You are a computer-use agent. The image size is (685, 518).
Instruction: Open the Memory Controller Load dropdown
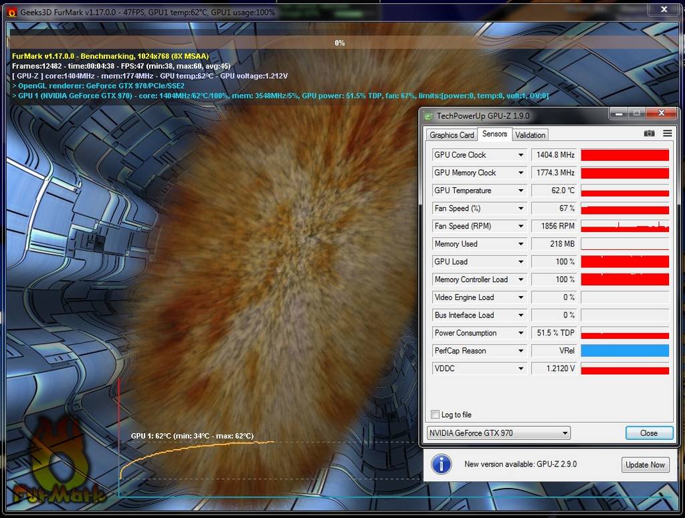coord(520,280)
